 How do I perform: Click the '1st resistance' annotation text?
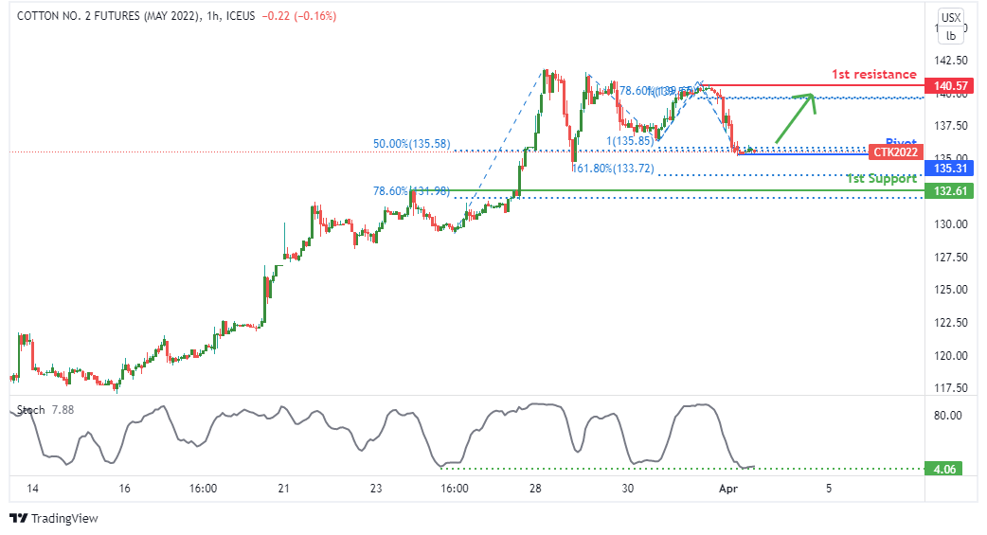coord(873,74)
